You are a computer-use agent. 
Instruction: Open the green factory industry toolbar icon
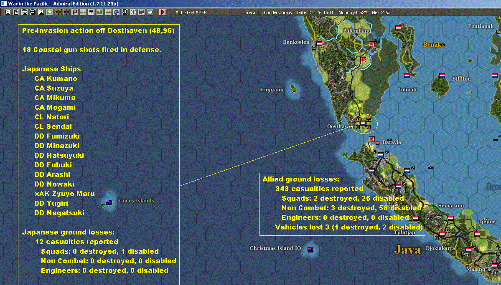coord(100,12)
